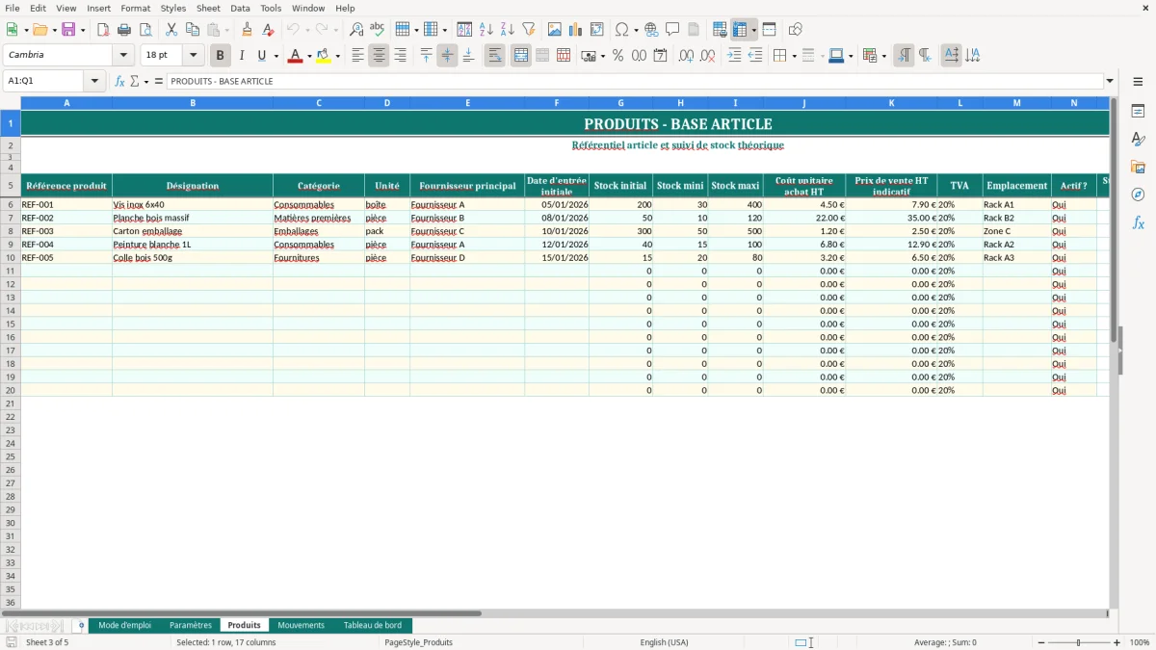The image size is (1156, 650).
Task: Toggle Bold formatting
Action: click(220, 56)
